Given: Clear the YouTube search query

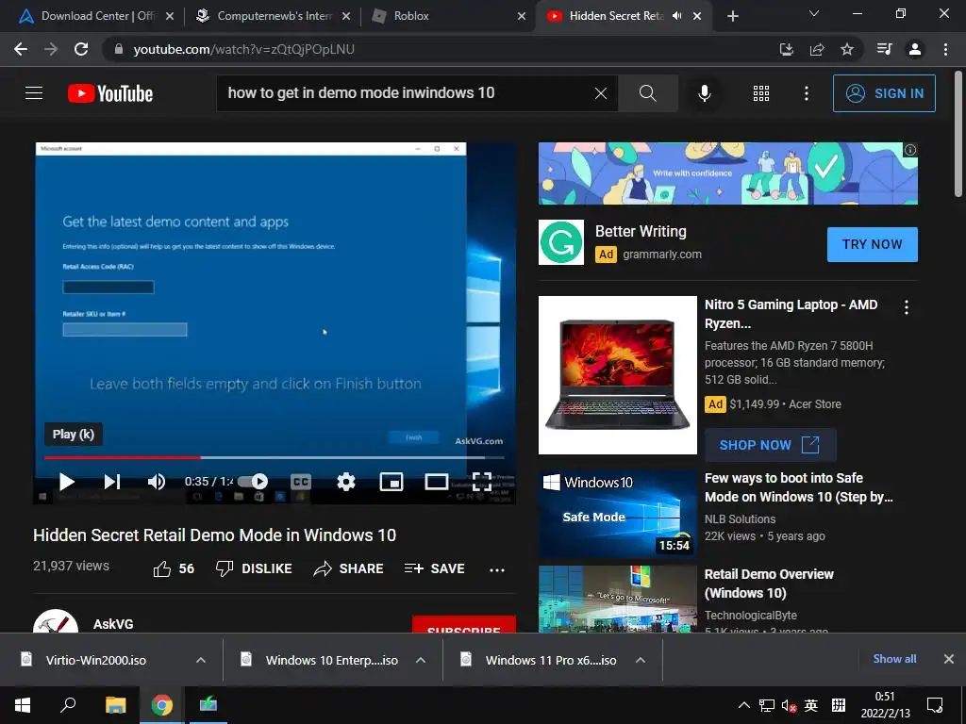Looking at the screenshot, I should pyautogui.click(x=601, y=93).
